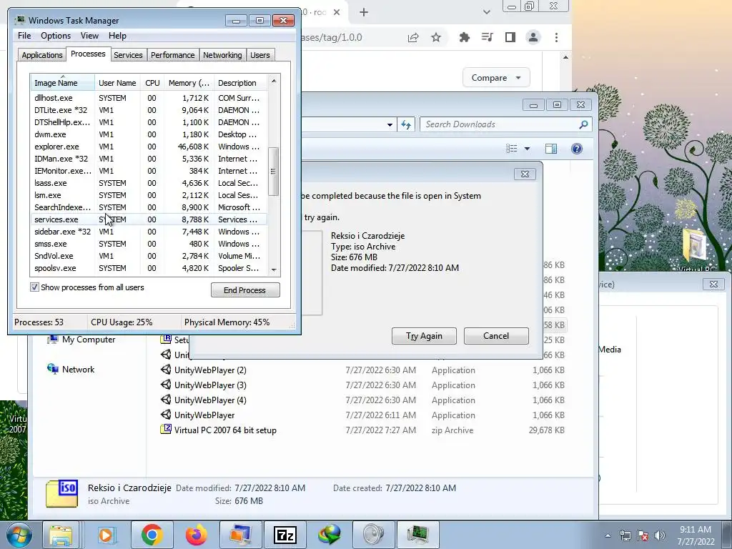Open Explorer help icon
The height and width of the screenshot is (549, 732).
coord(577,149)
